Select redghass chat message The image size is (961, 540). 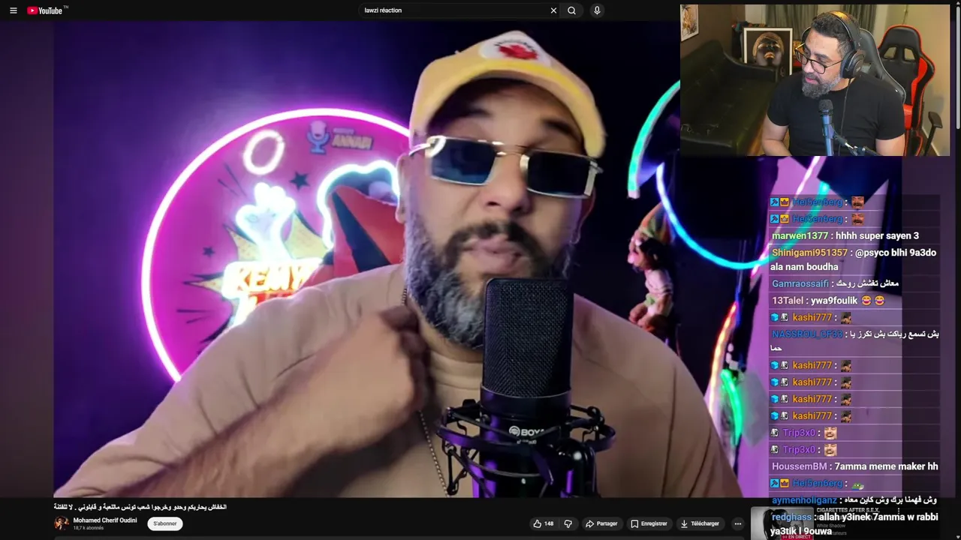coord(854,524)
